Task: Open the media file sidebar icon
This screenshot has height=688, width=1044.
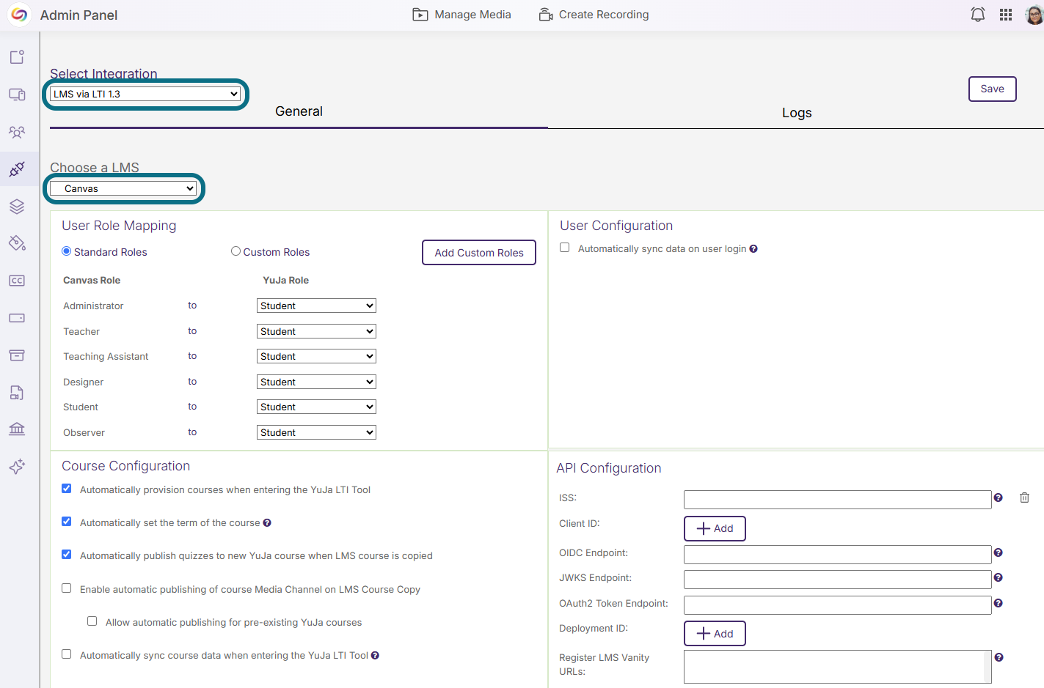Action: (17, 393)
